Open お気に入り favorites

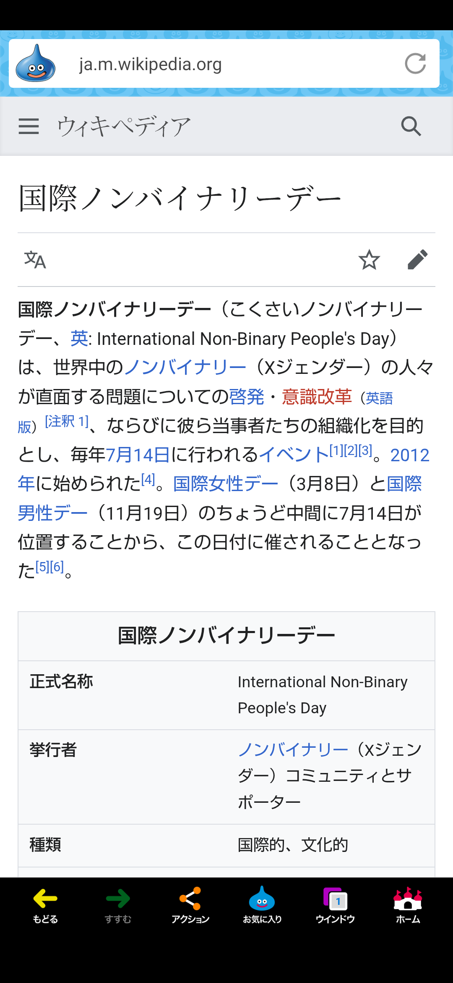pos(262,905)
